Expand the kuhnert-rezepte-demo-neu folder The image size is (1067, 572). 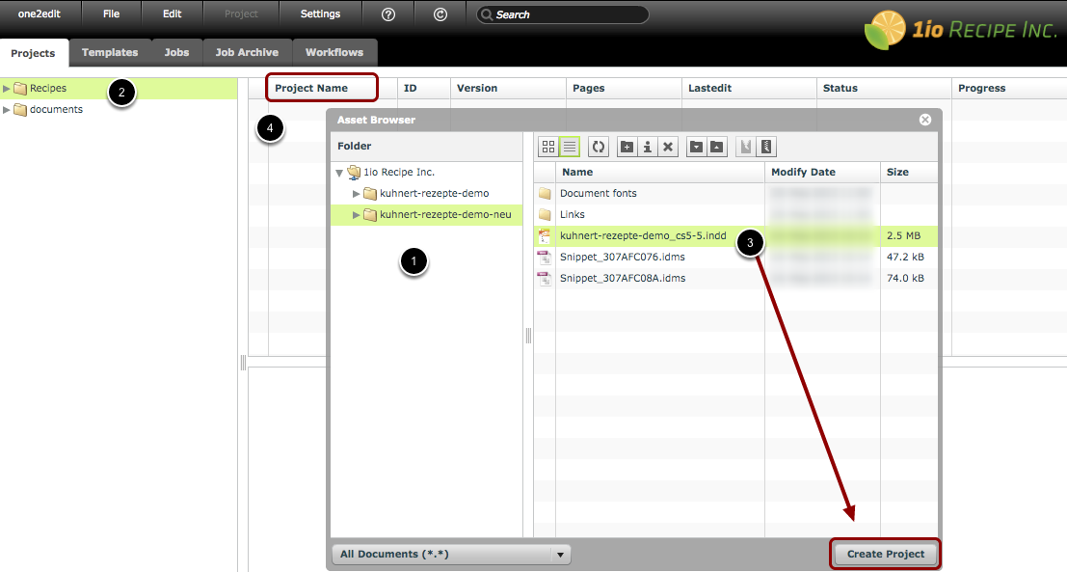(356, 214)
